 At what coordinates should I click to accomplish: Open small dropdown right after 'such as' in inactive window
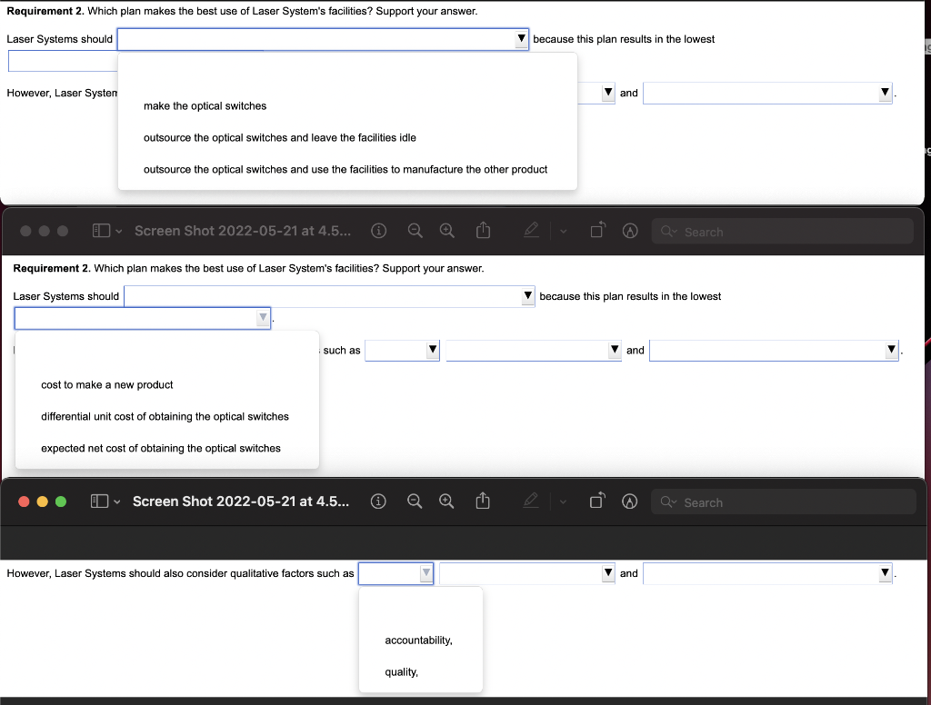(402, 350)
